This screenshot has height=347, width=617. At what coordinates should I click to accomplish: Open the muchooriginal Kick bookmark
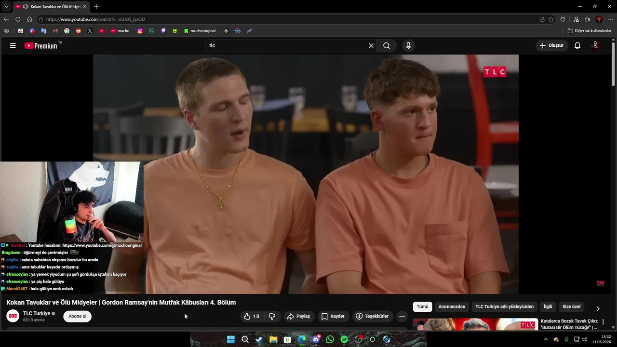(200, 31)
